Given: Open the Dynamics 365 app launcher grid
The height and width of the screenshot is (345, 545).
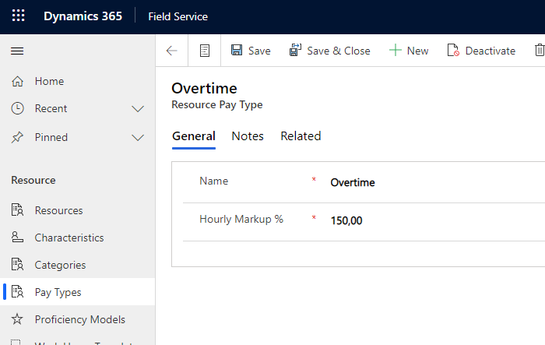Looking at the screenshot, I should point(19,16).
